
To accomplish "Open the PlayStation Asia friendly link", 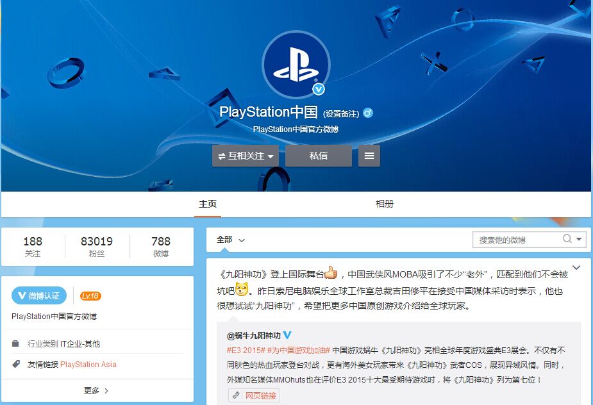I will point(88,365).
